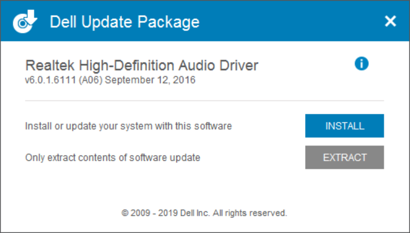Image resolution: width=410 pixels, height=233 pixels.
Task: Start the driver installation with INSTALL
Action: pos(345,126)
